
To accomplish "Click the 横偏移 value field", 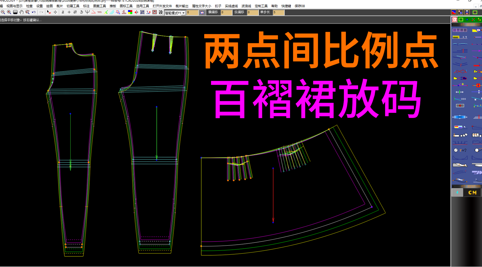I will pos(226,12).
